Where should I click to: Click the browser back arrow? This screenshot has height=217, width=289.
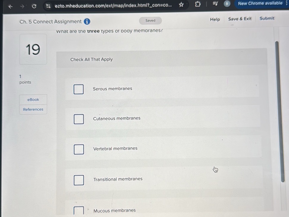pyautogui.click(x=10, y=6)
